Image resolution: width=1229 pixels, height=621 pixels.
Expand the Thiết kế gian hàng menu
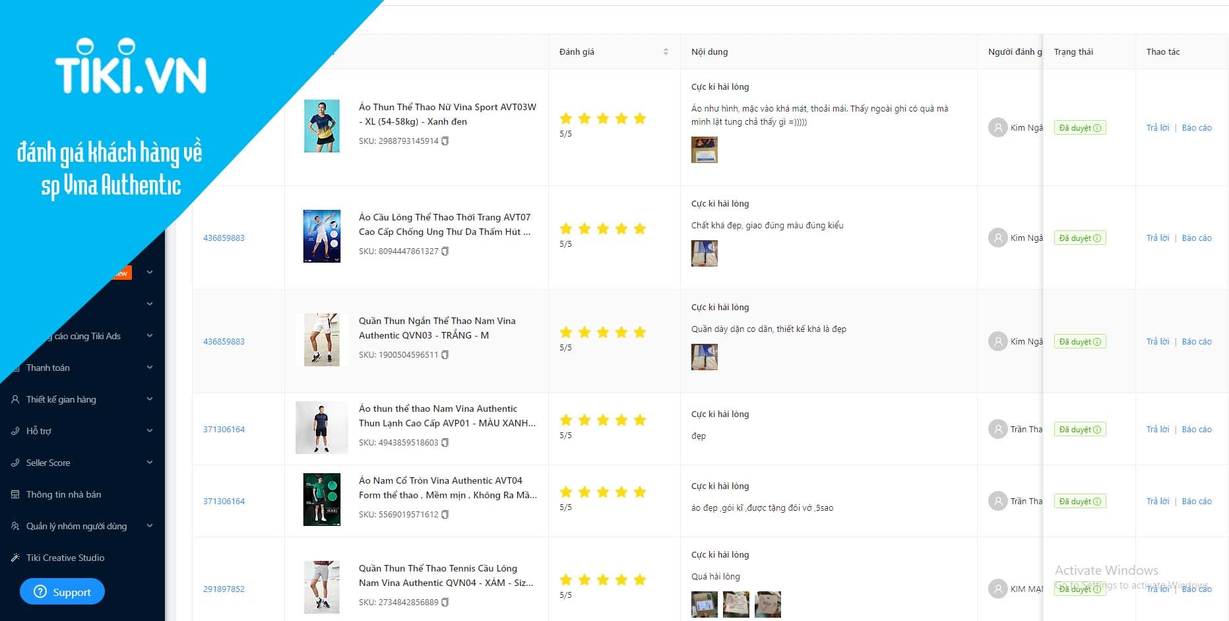coord(150,399)
